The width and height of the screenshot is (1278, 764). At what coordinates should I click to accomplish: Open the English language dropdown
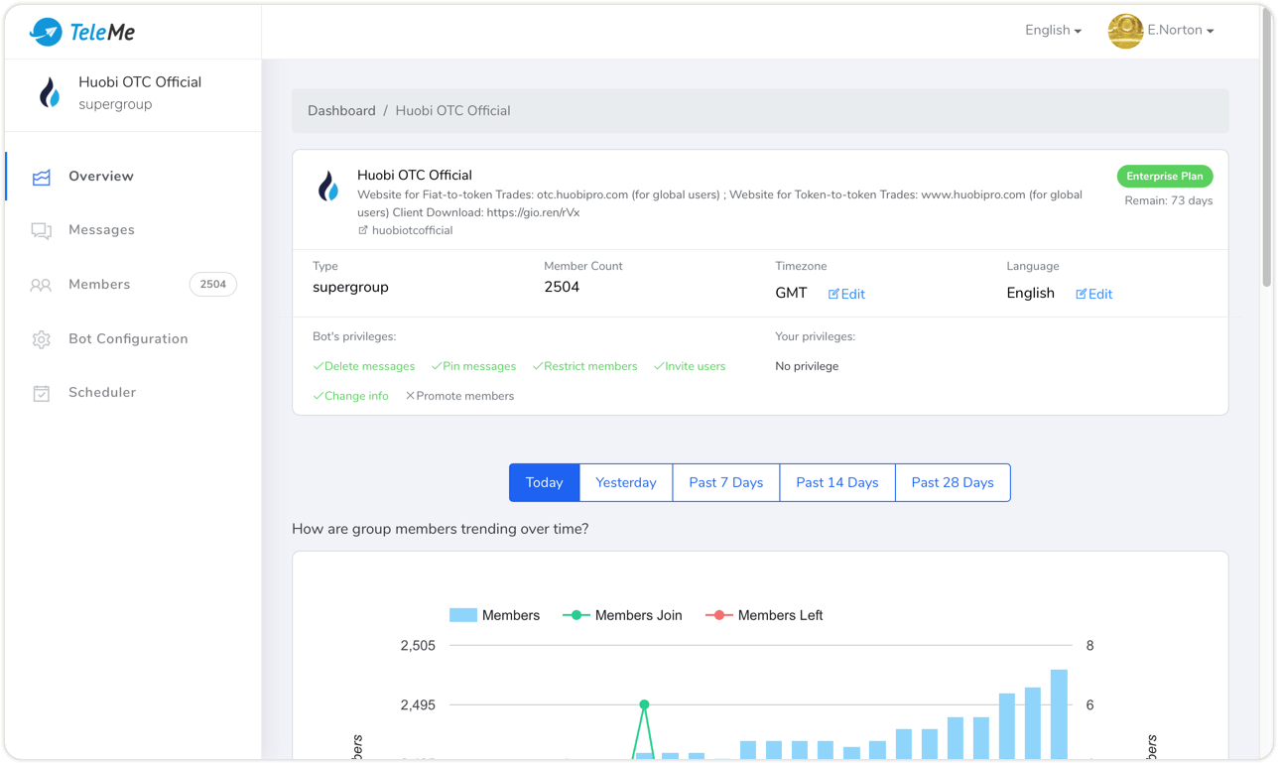[1053, 31]
